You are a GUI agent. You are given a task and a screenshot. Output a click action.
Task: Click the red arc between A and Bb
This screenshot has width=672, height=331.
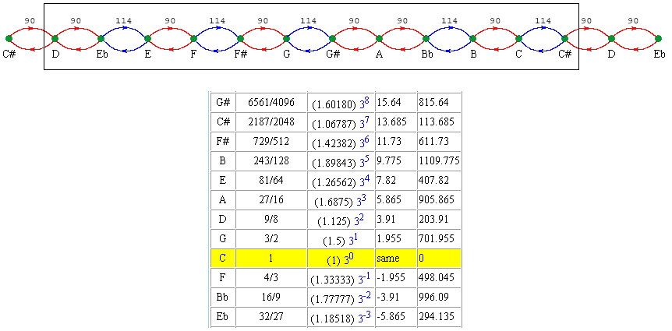coord(402,28)
